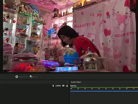Open the source Filters dialog
Image resolution: width=138 pixels, height=104 pixels.
(34, 77)
